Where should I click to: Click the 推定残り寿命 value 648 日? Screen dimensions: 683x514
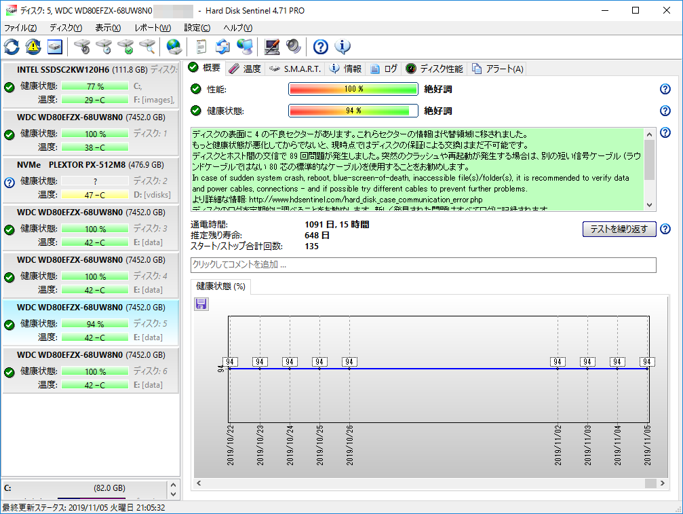[x=317, y=236]
